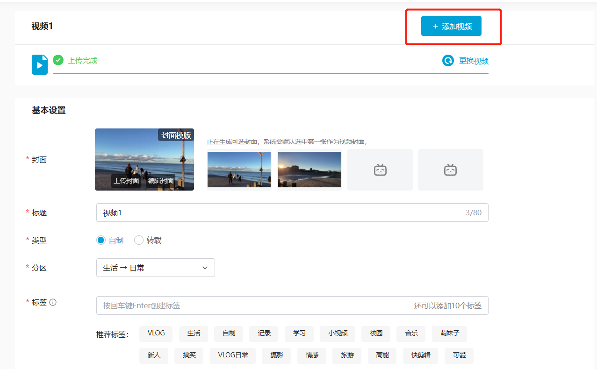Add the recommended tag 新人
597x369 pixels.
[154, 355]
